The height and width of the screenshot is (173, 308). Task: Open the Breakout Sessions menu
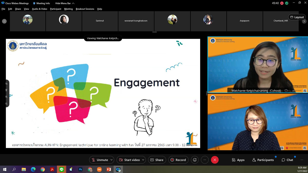coord(85,9)
